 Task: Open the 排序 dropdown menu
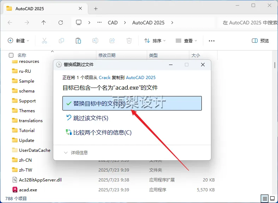click(x=155, y=41)
